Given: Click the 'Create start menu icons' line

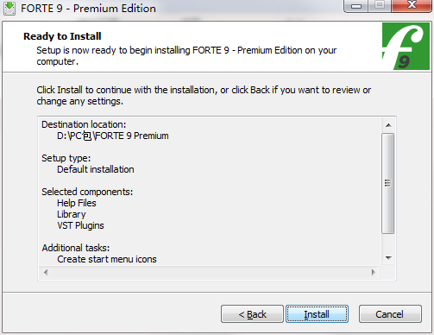Looking at the screenshot, I should (x=107, y=259).
